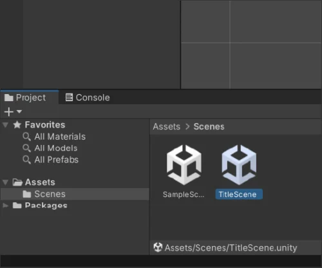Click the Assets/Scenes/TitleScene.unity path text

(x=231, y=248)
